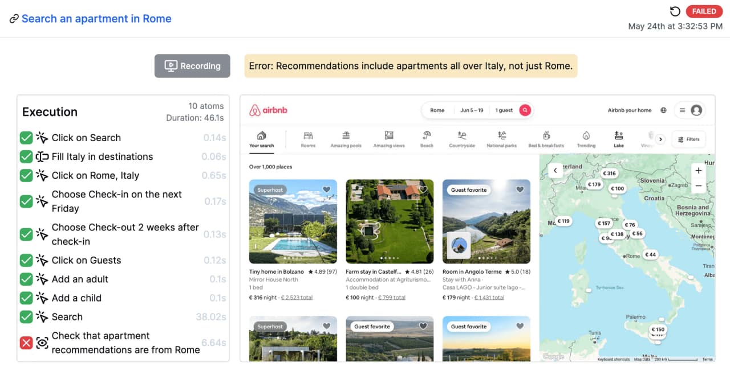Select the Countryside category tab

(x=462, y=139)
